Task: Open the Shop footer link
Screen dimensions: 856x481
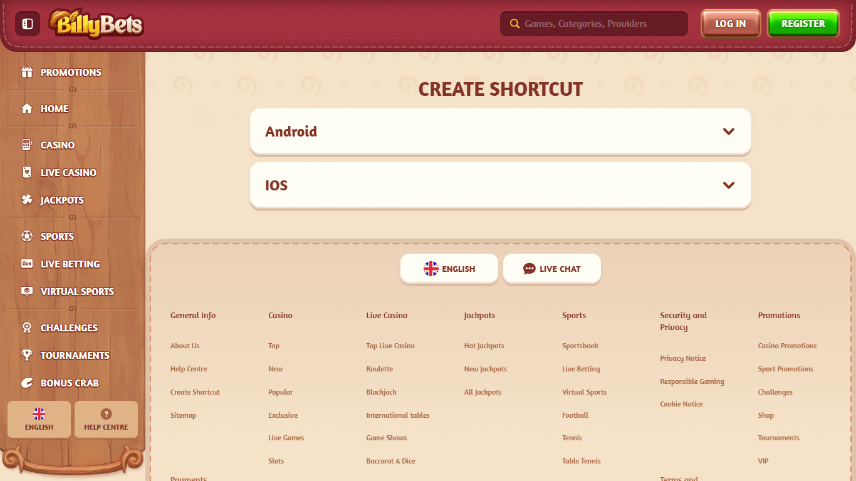Action: [766, 415]
